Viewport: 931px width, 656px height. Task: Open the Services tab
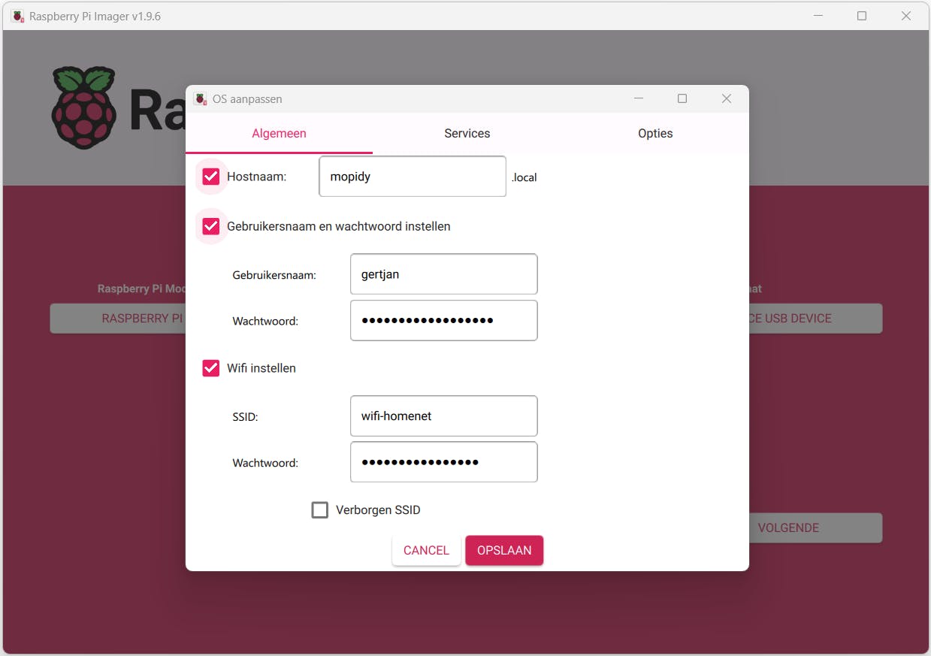click(x=467, y=134)
